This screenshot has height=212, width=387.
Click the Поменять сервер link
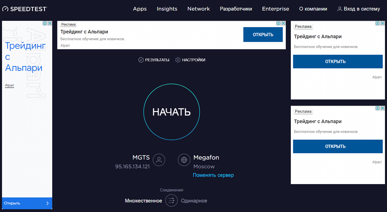point(213,175)
